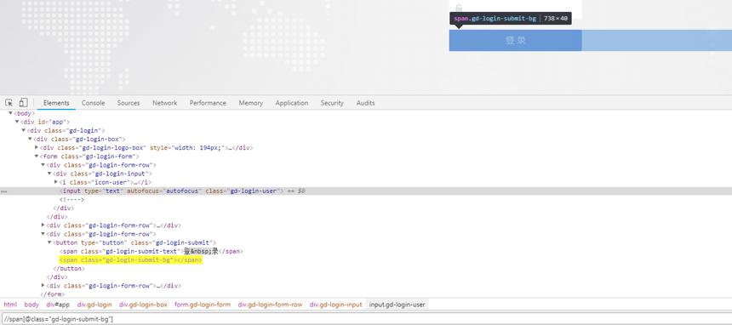Screen dimensions: 732x325
Task: Open the Audits tab
Action: pos(365,103)
